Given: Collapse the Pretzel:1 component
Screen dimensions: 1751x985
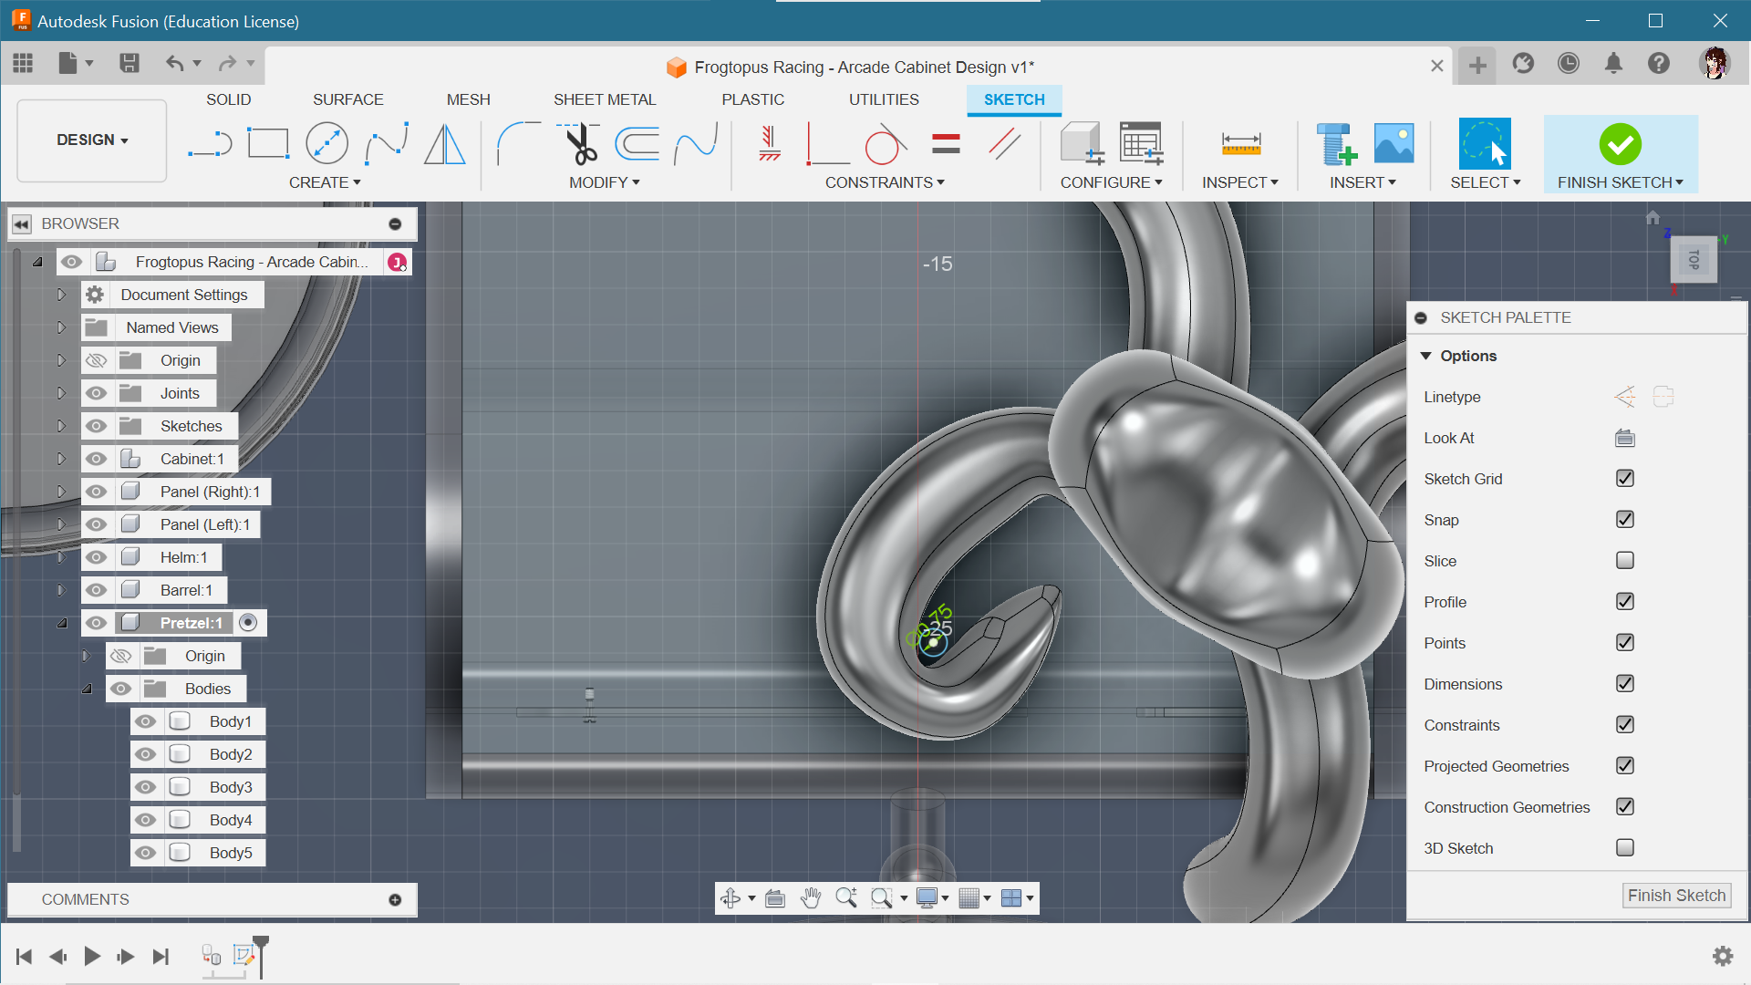Looking at the screenshot, I should (x=62, y=623).
